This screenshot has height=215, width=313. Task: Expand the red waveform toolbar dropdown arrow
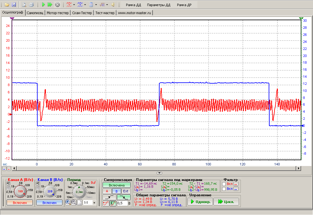[x=74, y=5]
